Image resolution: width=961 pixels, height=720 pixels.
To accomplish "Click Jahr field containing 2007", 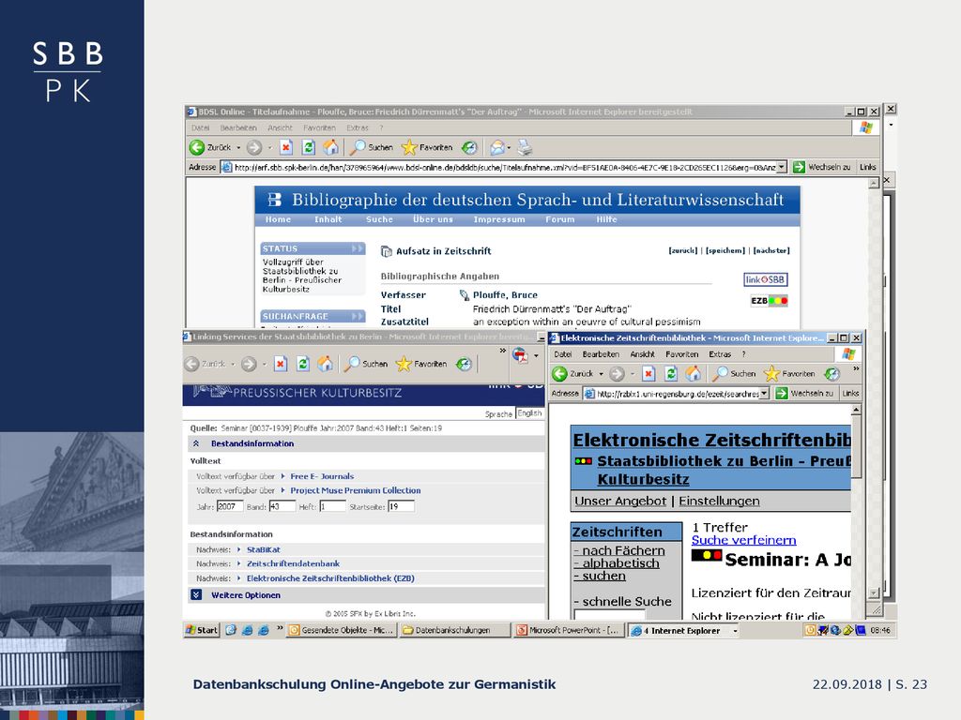I will pos(230,506).
